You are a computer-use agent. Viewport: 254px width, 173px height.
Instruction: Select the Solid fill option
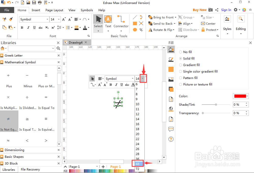tap(187, 59)
